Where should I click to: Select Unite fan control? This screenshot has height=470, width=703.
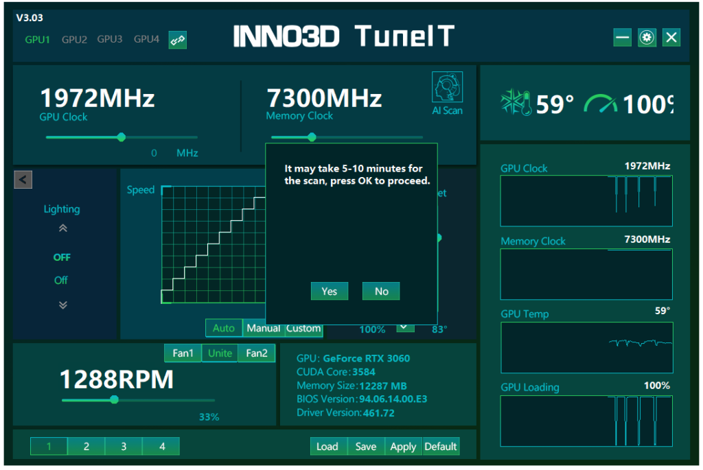(x=220, y=353)
